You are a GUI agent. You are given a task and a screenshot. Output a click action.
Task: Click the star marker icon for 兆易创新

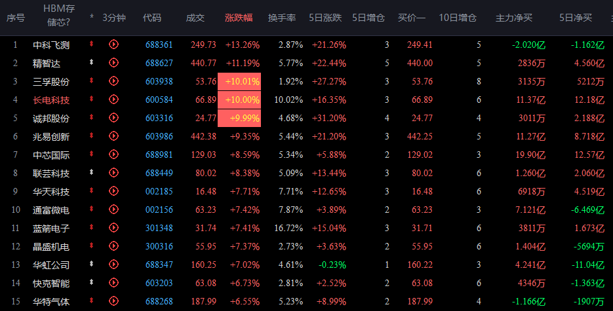click(92, 136)
